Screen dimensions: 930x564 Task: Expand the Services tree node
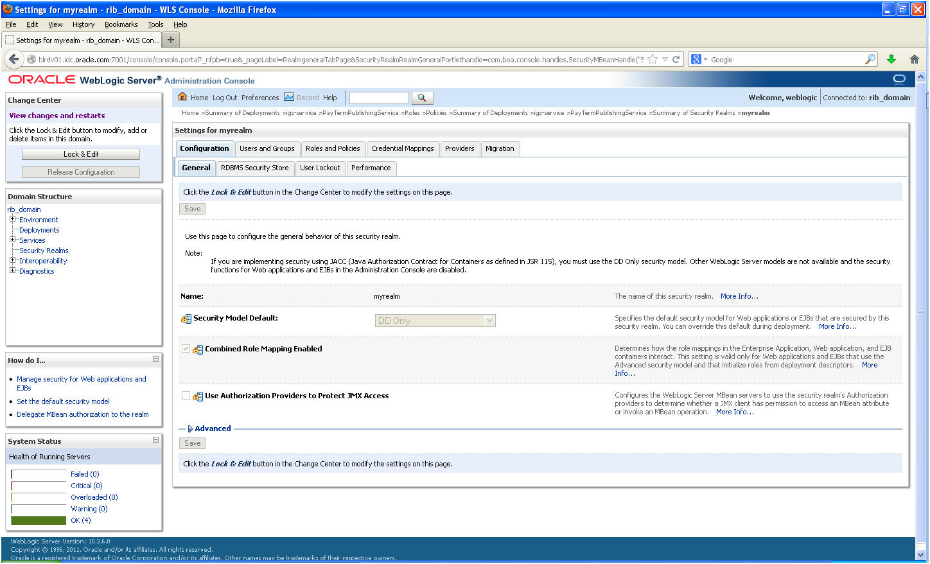[x=12, y=240]
